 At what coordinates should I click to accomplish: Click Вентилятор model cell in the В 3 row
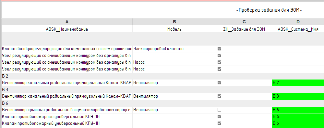(174, 96)
